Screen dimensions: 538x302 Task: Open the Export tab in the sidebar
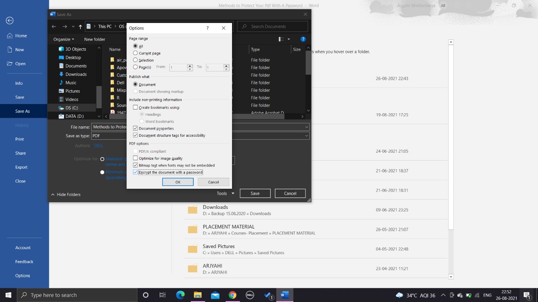coord(21,167)
